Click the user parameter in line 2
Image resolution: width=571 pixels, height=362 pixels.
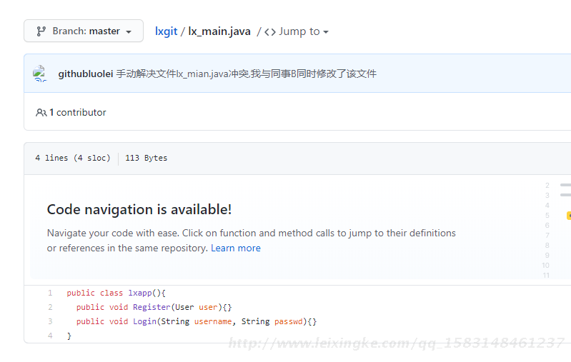[208, 307]
